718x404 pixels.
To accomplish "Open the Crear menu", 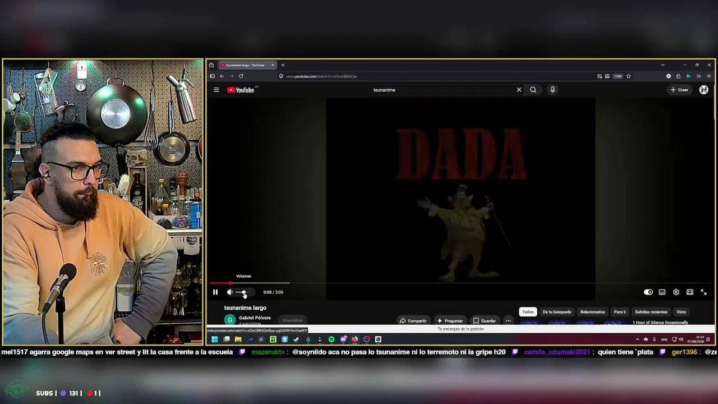I will click(679, 90).
